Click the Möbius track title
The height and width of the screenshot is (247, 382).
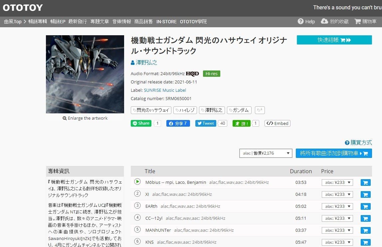tap(176, 182)
